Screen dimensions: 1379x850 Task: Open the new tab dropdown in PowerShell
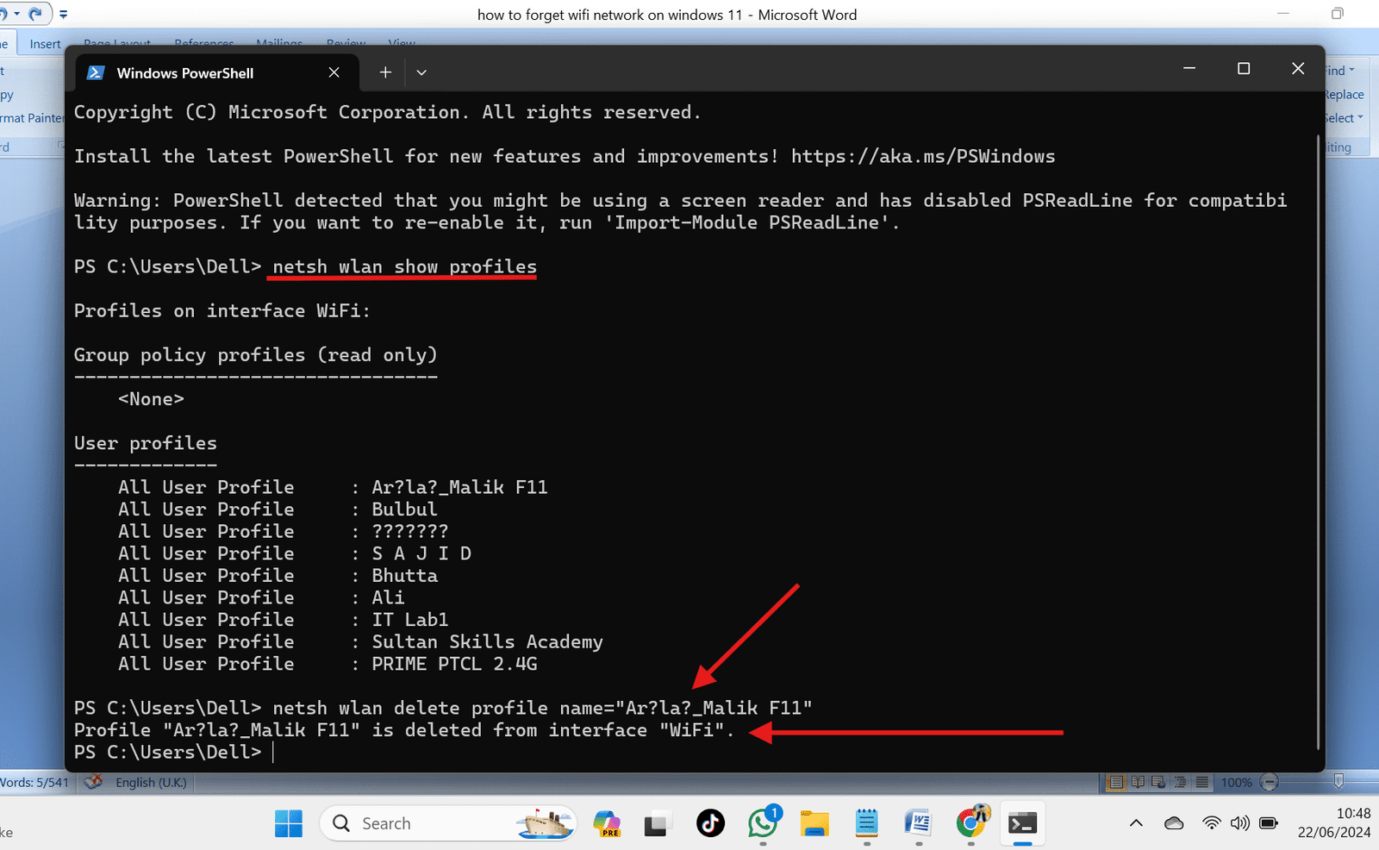421,72
